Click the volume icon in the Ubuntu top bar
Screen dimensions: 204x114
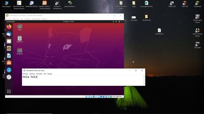pyautogui.click(x=116, y=22)
